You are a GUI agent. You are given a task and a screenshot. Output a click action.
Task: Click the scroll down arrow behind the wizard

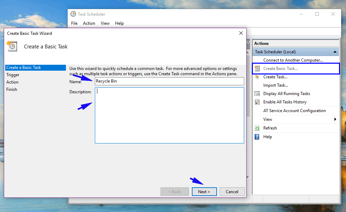pyautogui.click(x=248, y=176)
